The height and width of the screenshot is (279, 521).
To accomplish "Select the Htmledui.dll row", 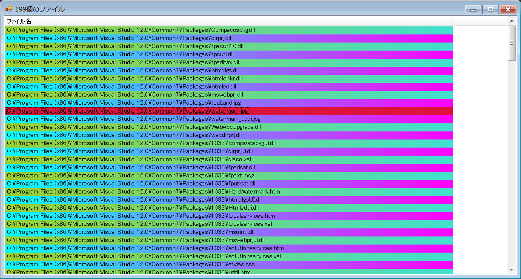I will click(229, 208).
